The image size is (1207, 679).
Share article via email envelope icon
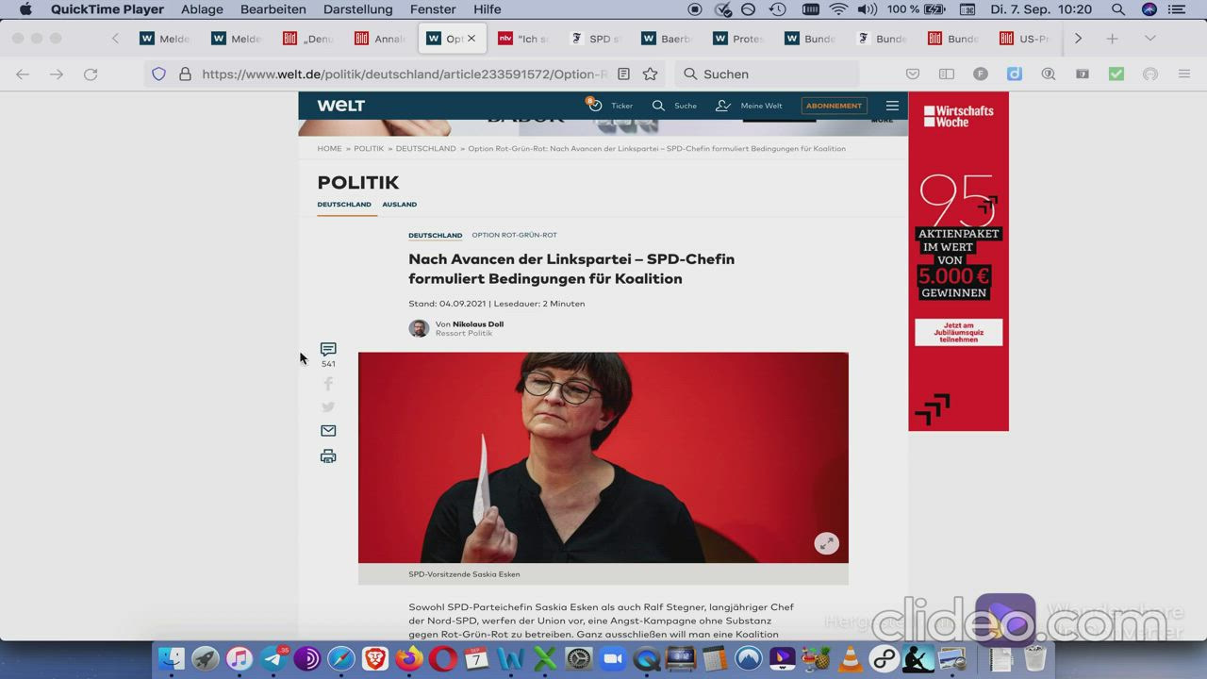click(x=328, y=431)
